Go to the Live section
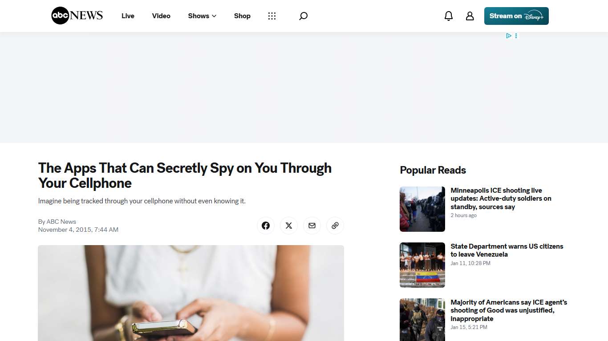 pos(128,16)
